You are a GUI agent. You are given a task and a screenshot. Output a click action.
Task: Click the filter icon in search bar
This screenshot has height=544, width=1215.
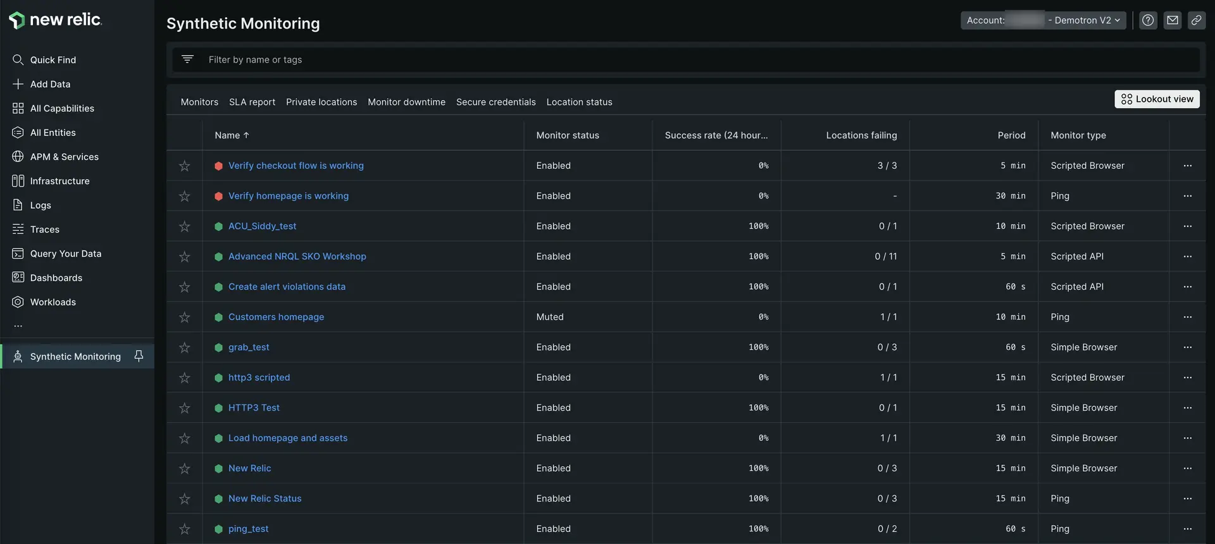click(187, 59)
